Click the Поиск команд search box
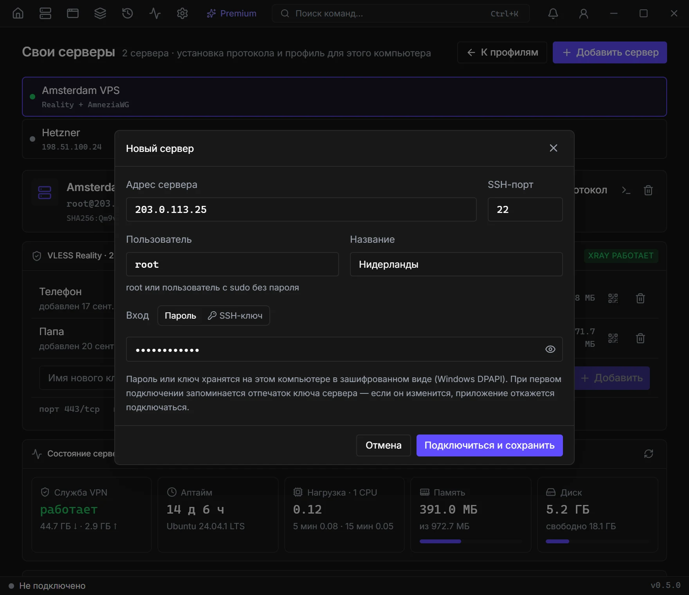The height and width of the screenshot is (595, 689). [x=401, y=13]
